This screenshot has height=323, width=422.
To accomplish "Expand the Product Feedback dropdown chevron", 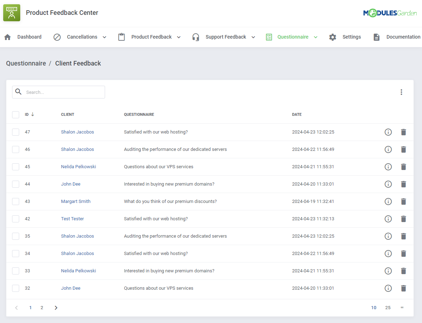I will coord(179,37).
